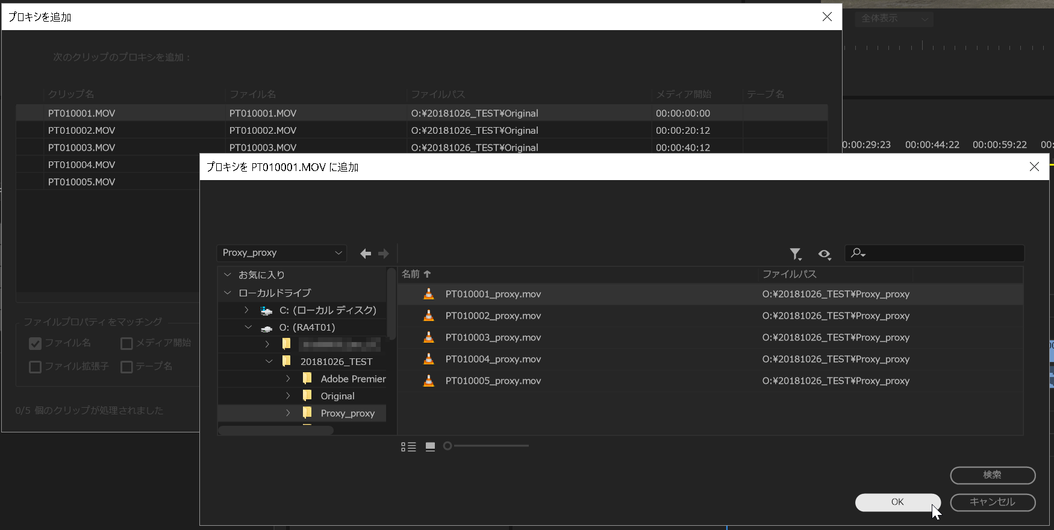Open the Proxy_proxy location dropdown

click(281, 253)
